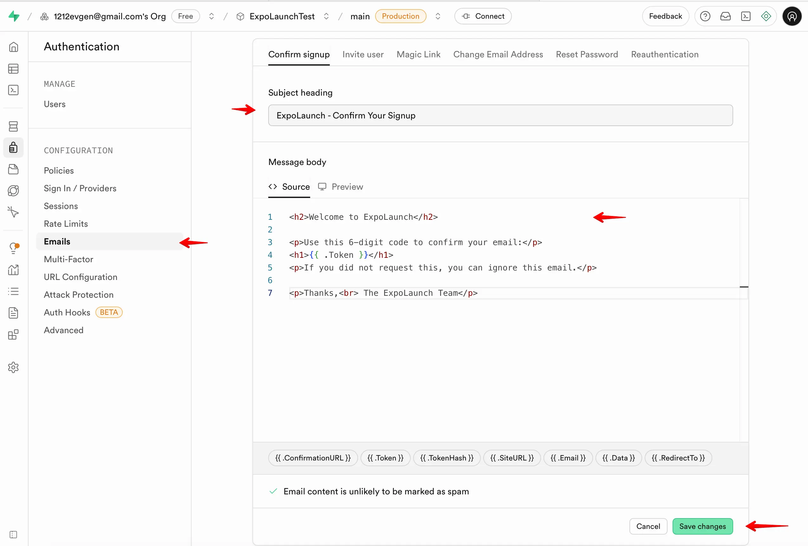Image resolution: width=808 pixels, height=546 pixels.
Task: Click the Cancel button
Action: point(648,526)
